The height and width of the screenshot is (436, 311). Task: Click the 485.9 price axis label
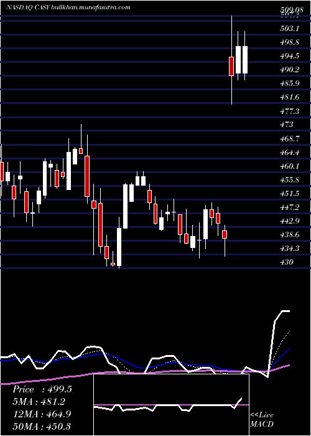(289, 83)
